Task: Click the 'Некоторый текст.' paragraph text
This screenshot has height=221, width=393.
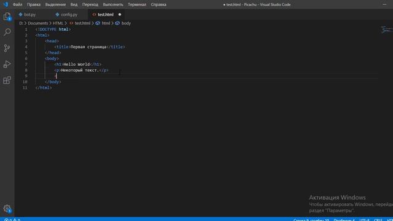Action: pos(80,70)
